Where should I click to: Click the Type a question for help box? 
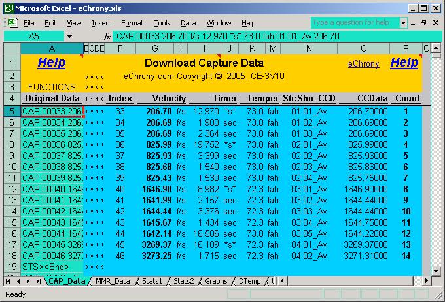(355, 23)
